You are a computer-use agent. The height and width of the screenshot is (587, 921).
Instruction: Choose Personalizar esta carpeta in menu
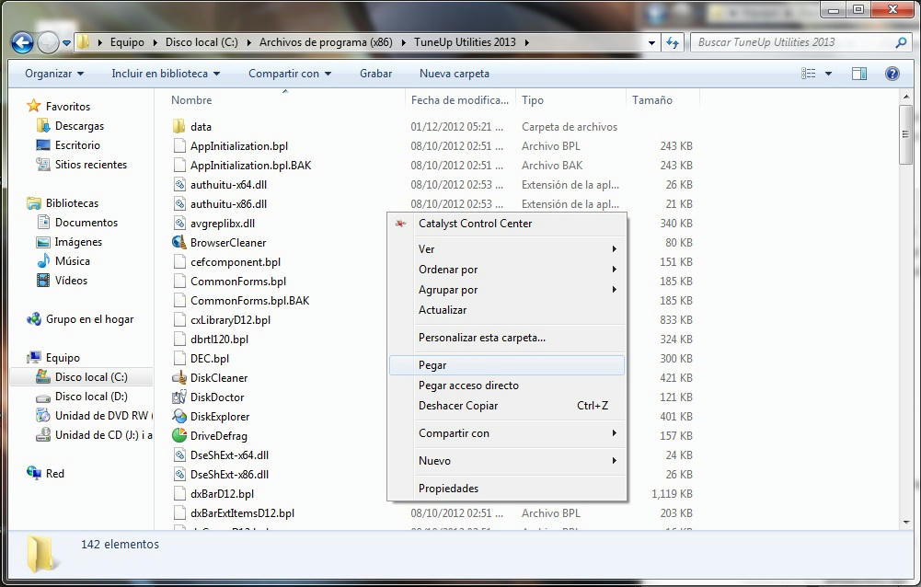pyautogui.click(x=507, y=338)
